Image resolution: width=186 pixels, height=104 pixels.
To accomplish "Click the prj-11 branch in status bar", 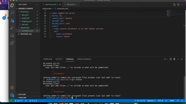I will [19, 101].
